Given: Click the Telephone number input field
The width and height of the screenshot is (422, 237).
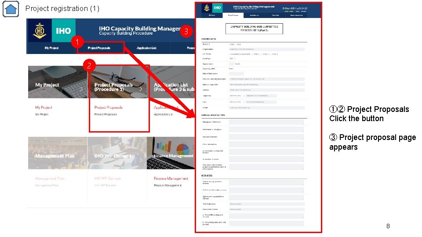Looking at the screenshot, I should click(261, 96).
